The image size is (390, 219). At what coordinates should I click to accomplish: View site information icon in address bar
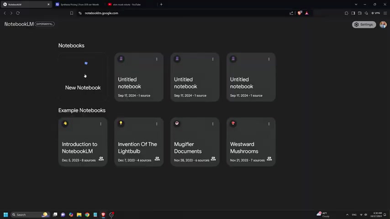coord(80,13)
